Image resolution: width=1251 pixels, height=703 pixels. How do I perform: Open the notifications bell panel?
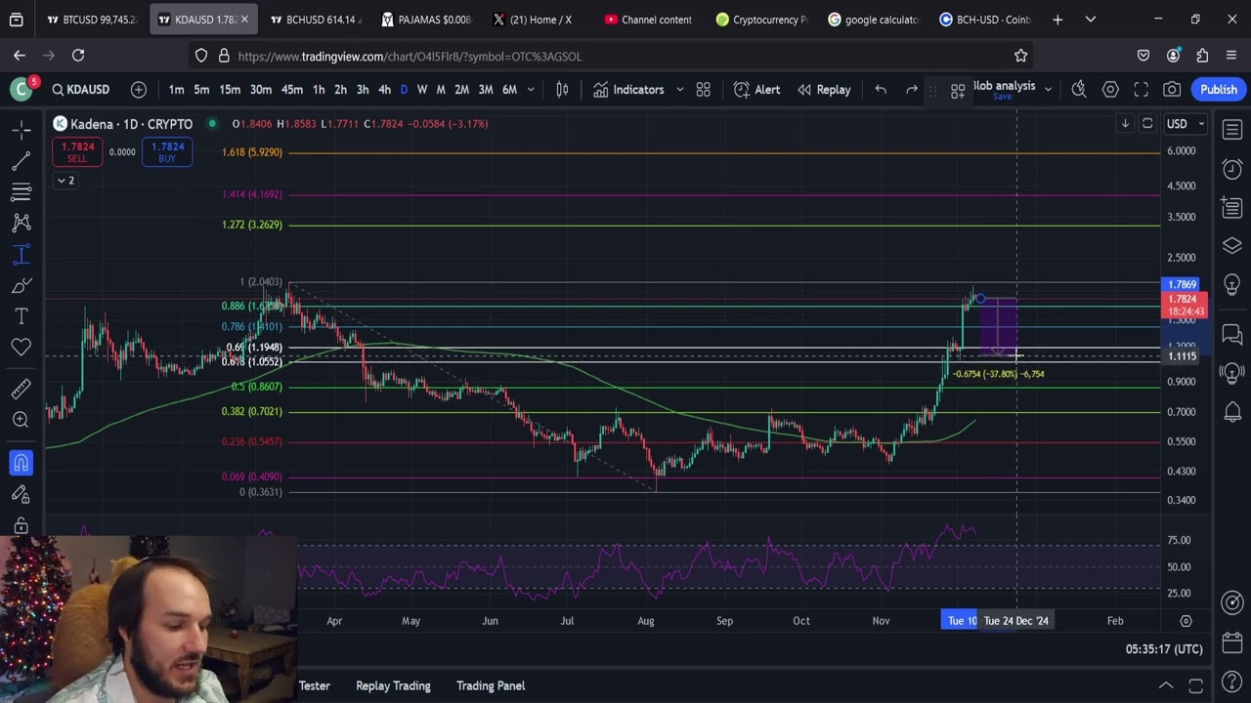(1231, 413)
